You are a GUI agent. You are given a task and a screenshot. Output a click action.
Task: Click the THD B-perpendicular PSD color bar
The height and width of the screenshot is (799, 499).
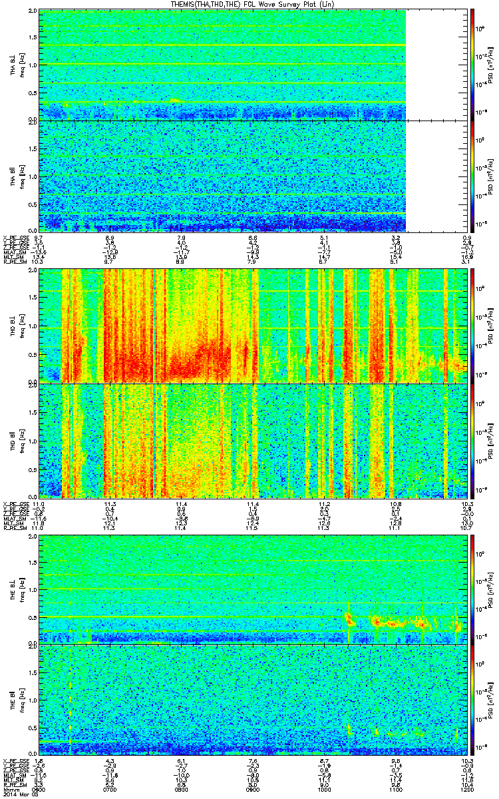coord(472,327)
